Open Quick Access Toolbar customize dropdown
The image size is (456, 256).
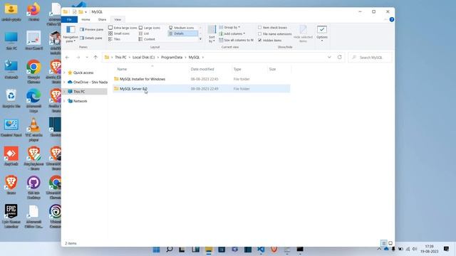tap(85, 12)
